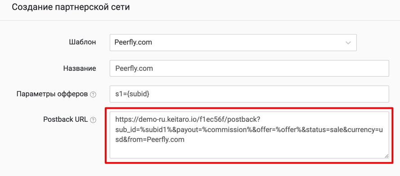Focus the Название input field
Viewport: 400px width, 176px height.
pos(249,68)
